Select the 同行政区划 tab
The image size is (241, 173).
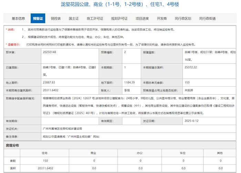tap(183, 19)
